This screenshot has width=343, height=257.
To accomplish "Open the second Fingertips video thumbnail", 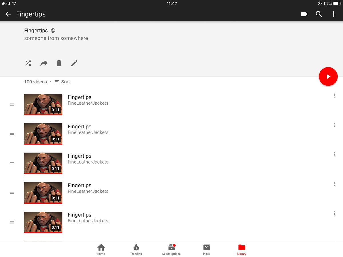I will click(43, 134).
